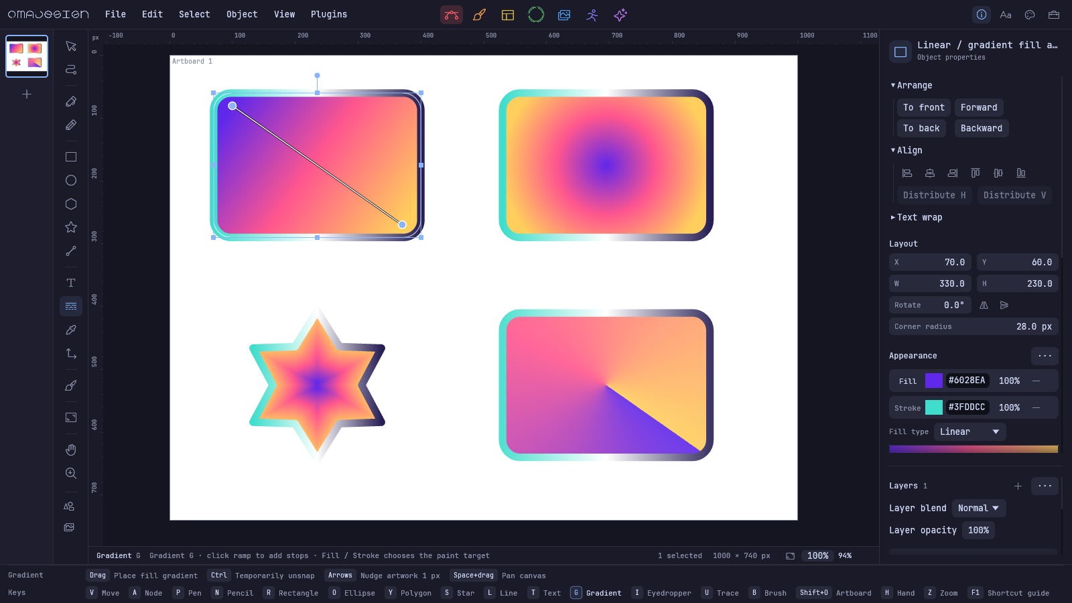
Task: Flip the object horizontally
Action: (x=984, y=305)
